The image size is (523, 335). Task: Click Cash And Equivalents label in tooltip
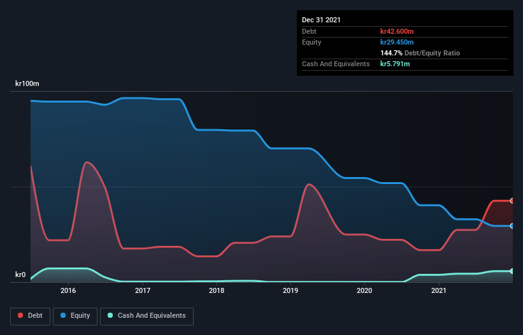(336, 64)
